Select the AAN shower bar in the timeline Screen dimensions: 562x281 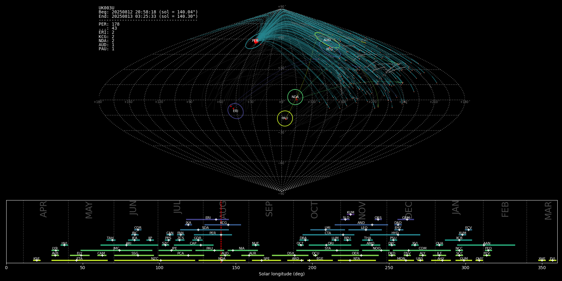(486, 245)
